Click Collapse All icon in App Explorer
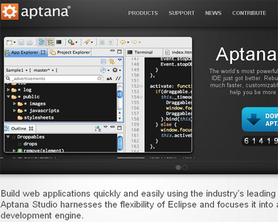This screenshot has width=278, height=222. [103, 62]
